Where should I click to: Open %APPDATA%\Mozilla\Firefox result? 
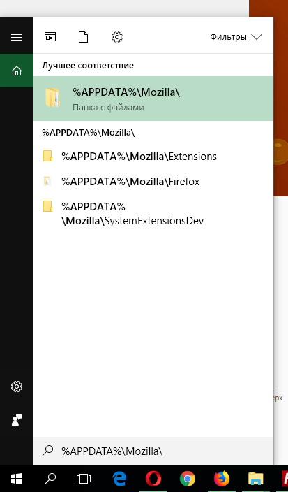[x=153, y=182]
